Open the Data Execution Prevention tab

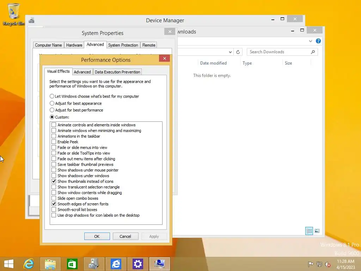(117, 72)
